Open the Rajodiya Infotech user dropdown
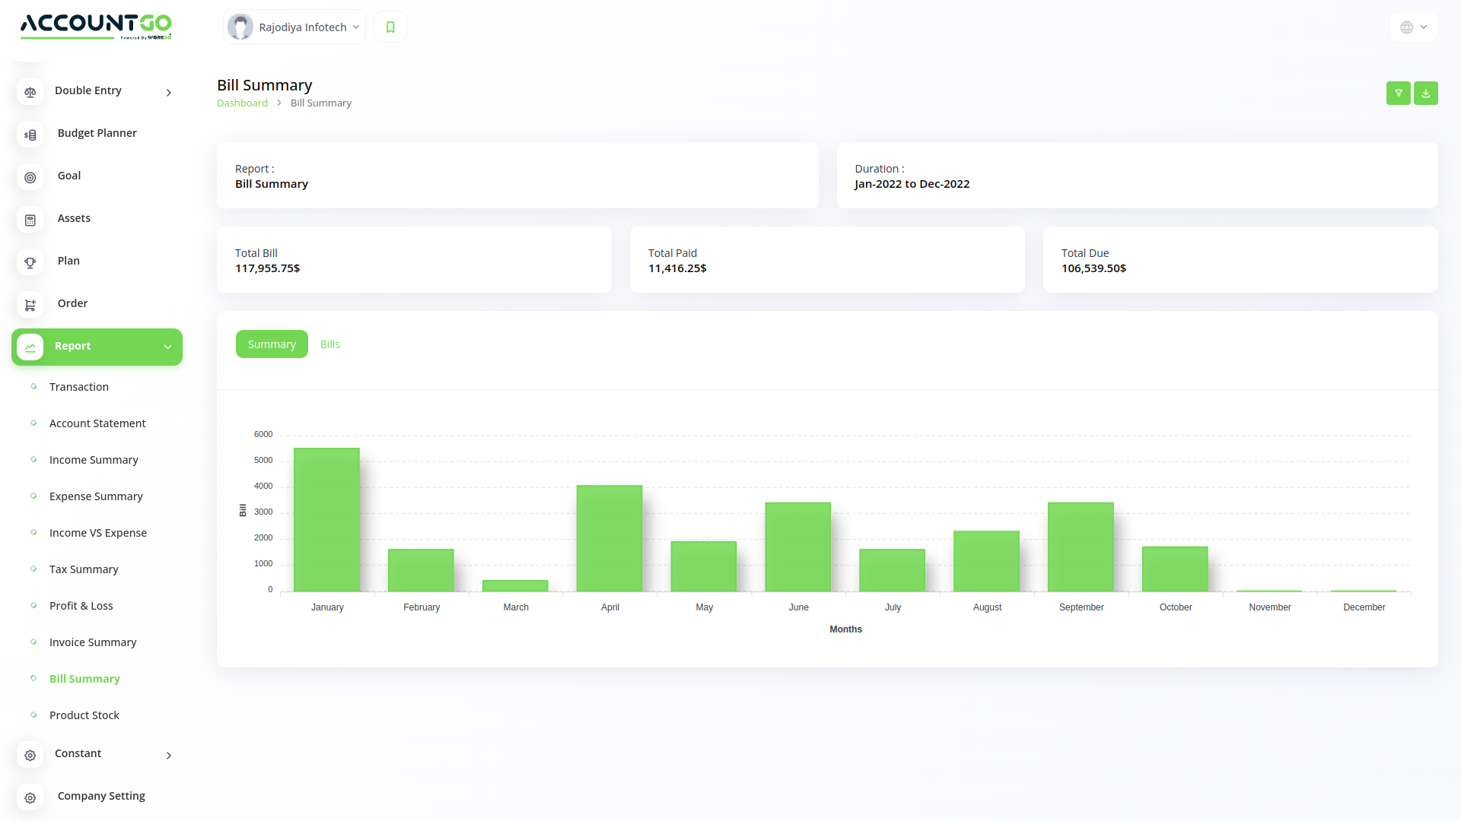This screenshot has width=1461, height=821. click(295, 27)
